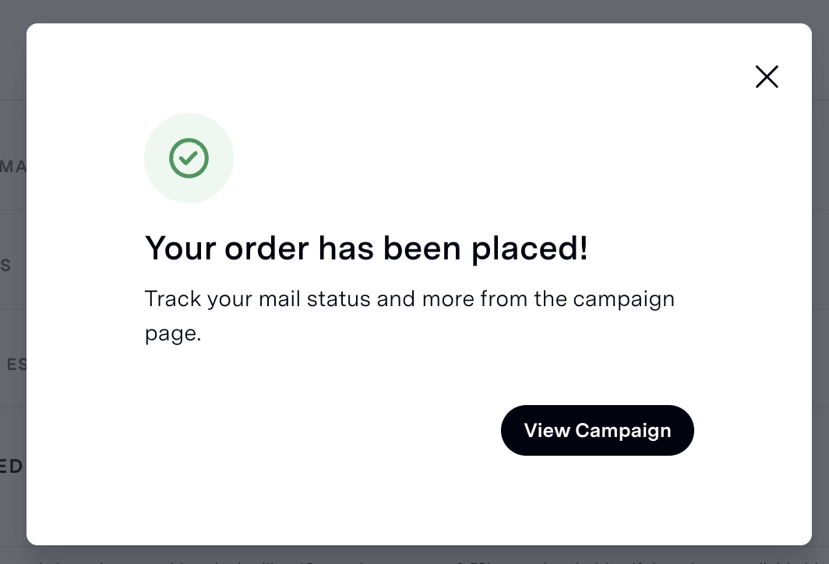Click the lone dimmed 'S' label at left
Screen dimensions: 829x564
click(5, 266)
